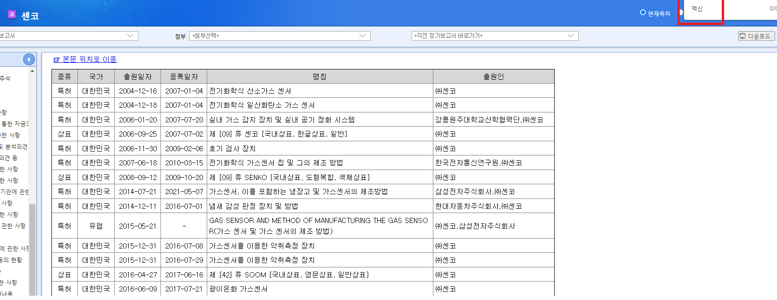777x300 pixels.
Task: Click the download icon beside 다운로드
Action: [x=743, y=36]
